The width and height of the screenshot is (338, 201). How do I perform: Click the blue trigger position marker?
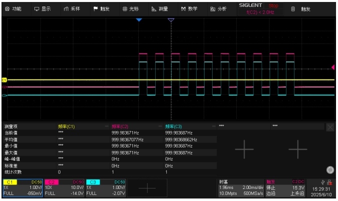(x=139, y=20)
